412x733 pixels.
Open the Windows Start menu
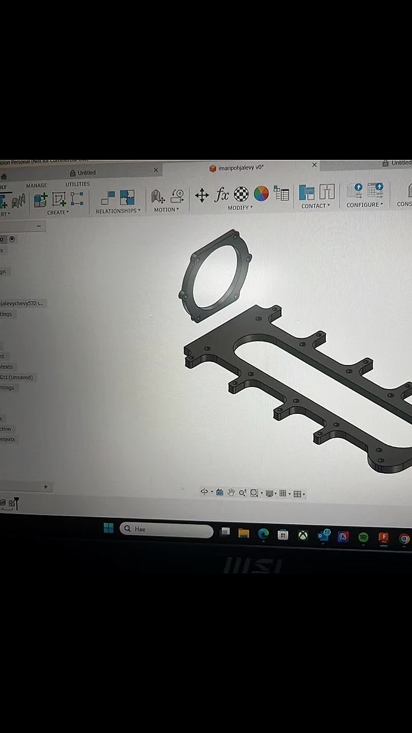109,528
